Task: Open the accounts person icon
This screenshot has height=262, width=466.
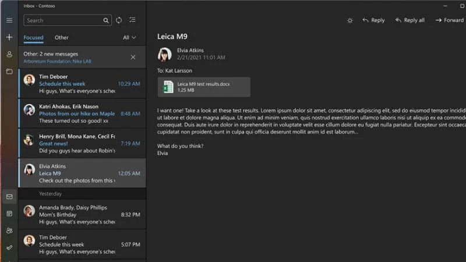Action: pos(9,54)
